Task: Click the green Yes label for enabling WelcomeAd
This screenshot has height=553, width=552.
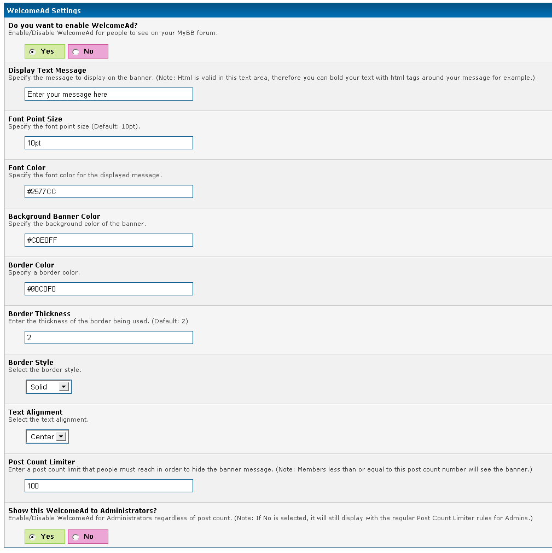Action: pyautogui.click(x=48, y=51)
